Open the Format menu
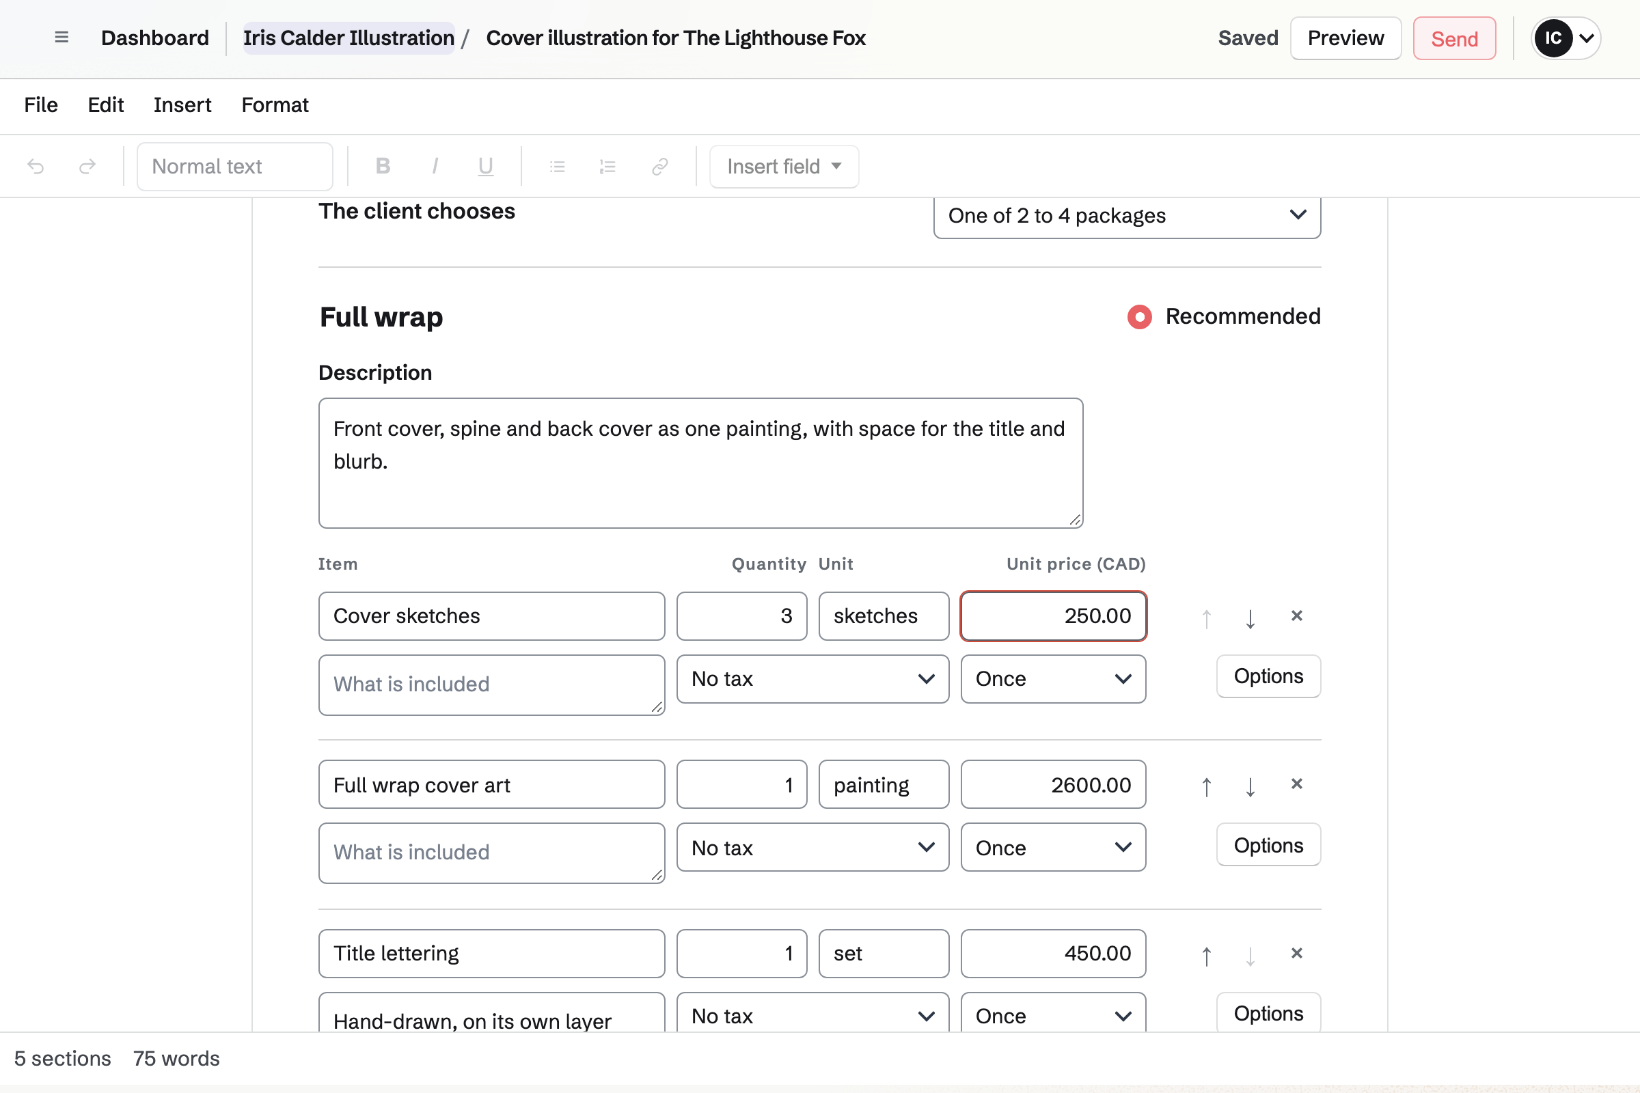1640x1093 pixels. [275, 105]
